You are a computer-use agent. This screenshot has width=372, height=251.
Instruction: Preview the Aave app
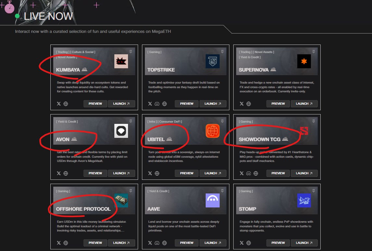(187, 243)
